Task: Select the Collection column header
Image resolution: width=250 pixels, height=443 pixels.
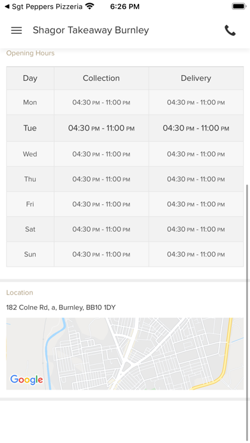Action: pyautogui.click(x=101, y=78)
